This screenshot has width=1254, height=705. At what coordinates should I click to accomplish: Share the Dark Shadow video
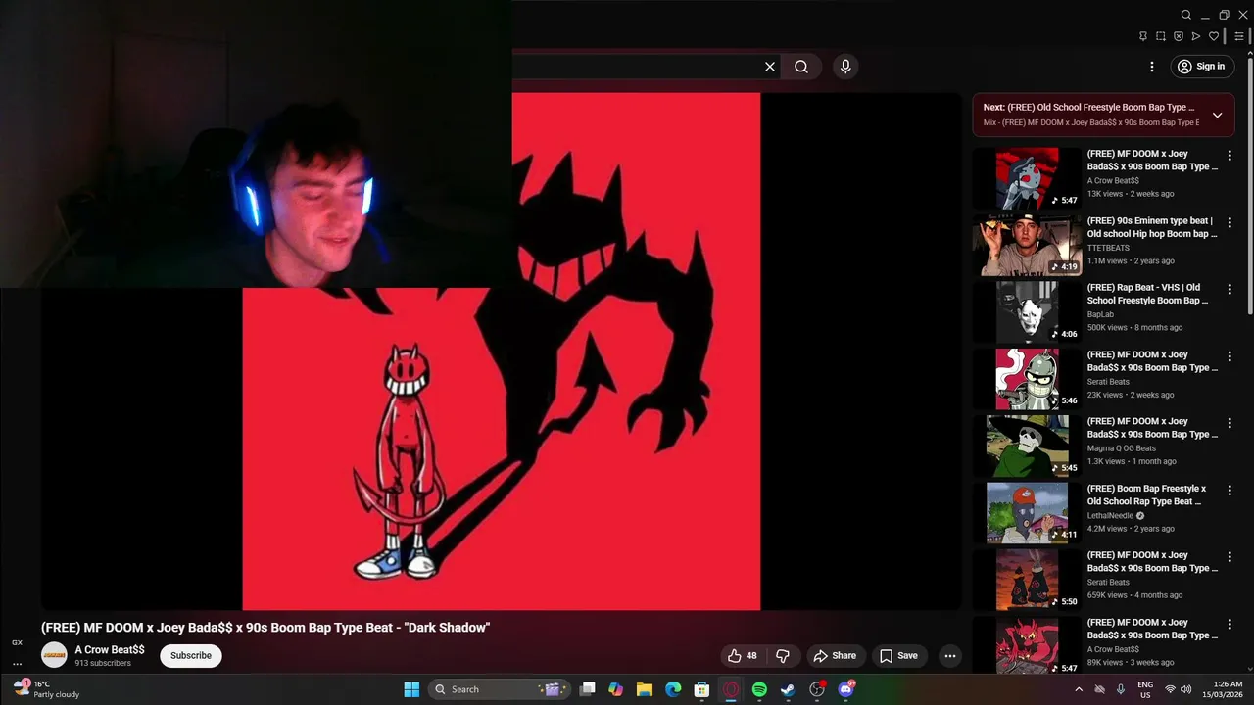(x=836, y=656)
